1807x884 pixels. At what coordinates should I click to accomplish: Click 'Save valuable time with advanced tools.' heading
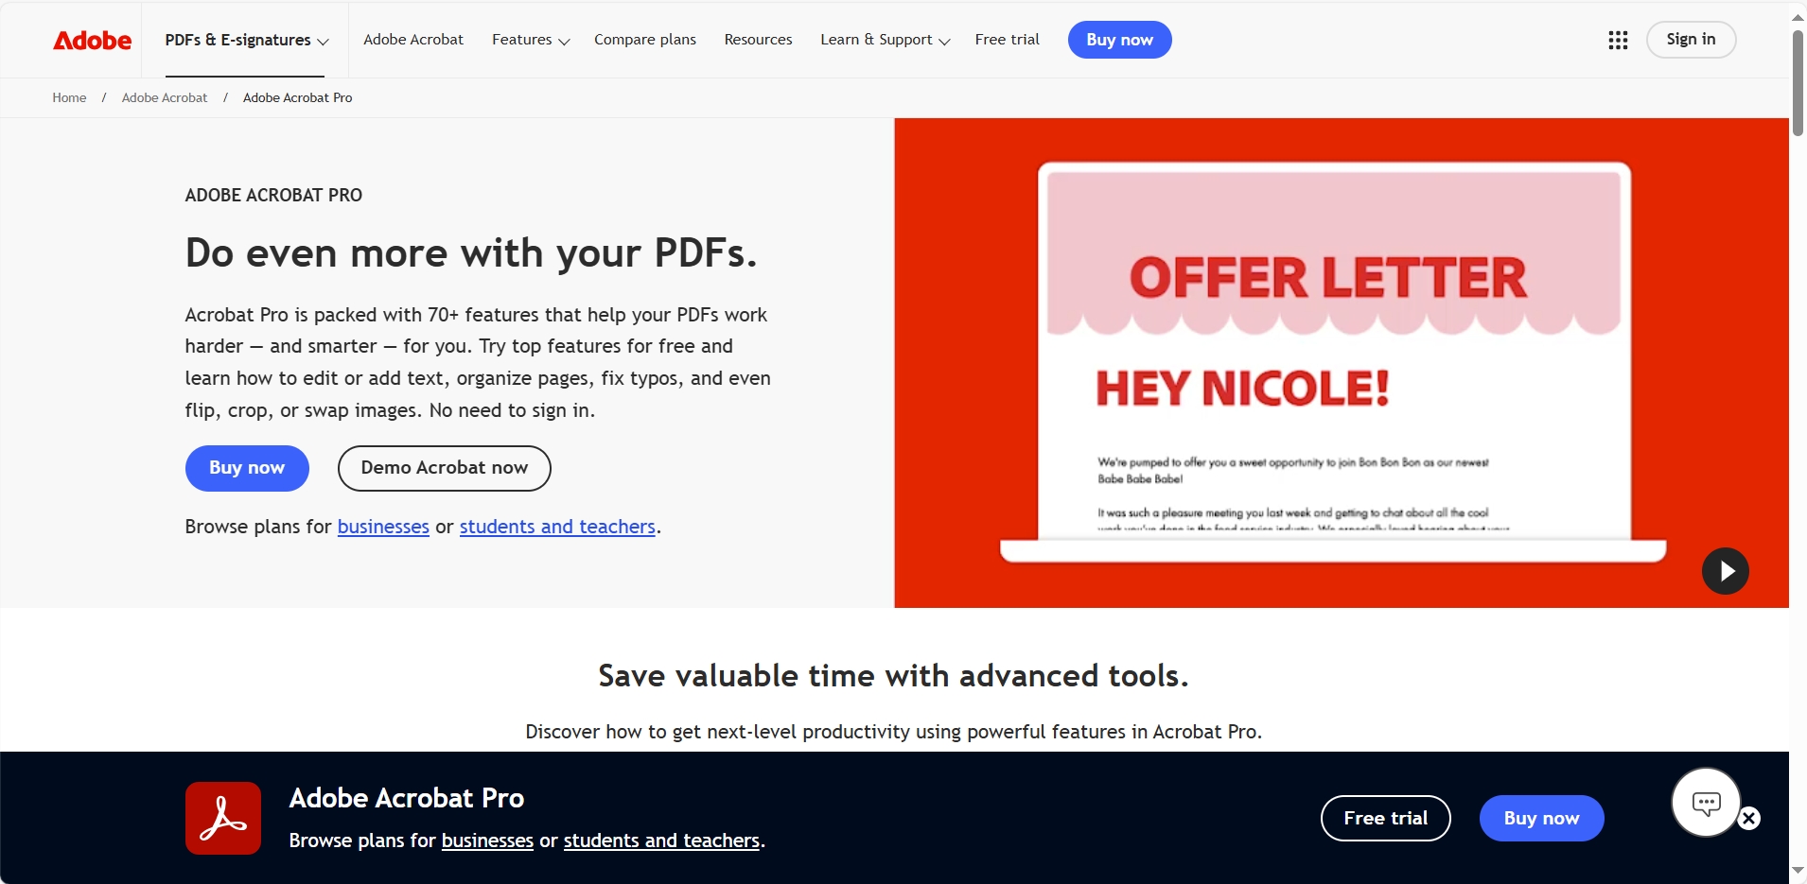pyautogui.click(x=893, y=676)
